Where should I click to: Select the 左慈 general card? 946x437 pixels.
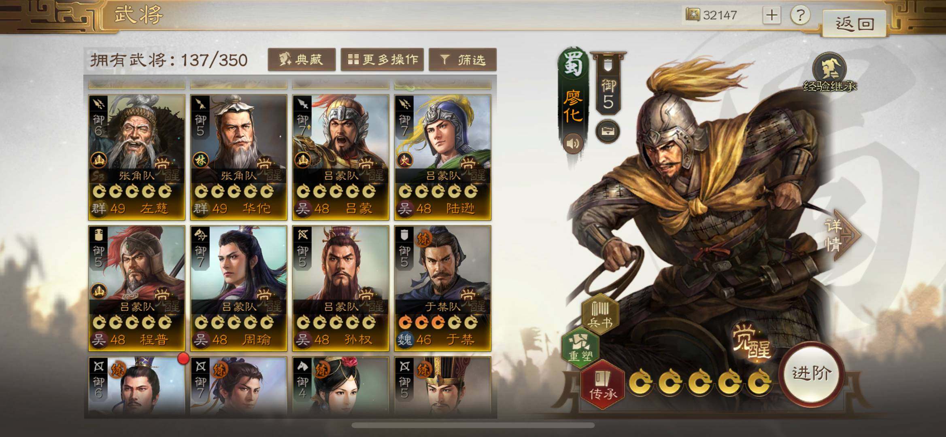coord(137,157)
